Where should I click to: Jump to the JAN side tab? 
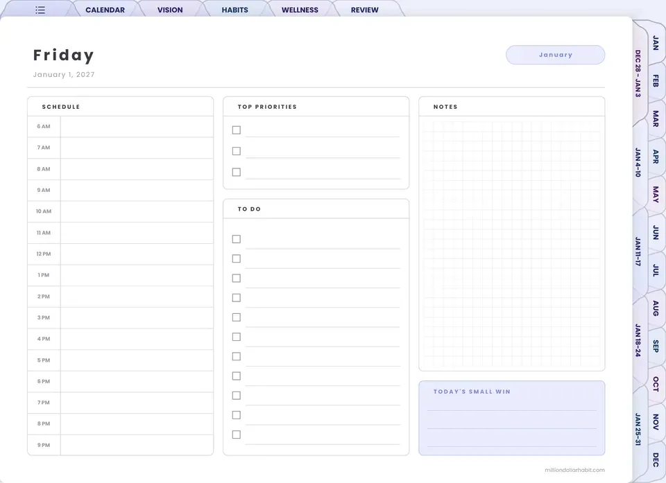pyautogui.click(x=656, y=43)
